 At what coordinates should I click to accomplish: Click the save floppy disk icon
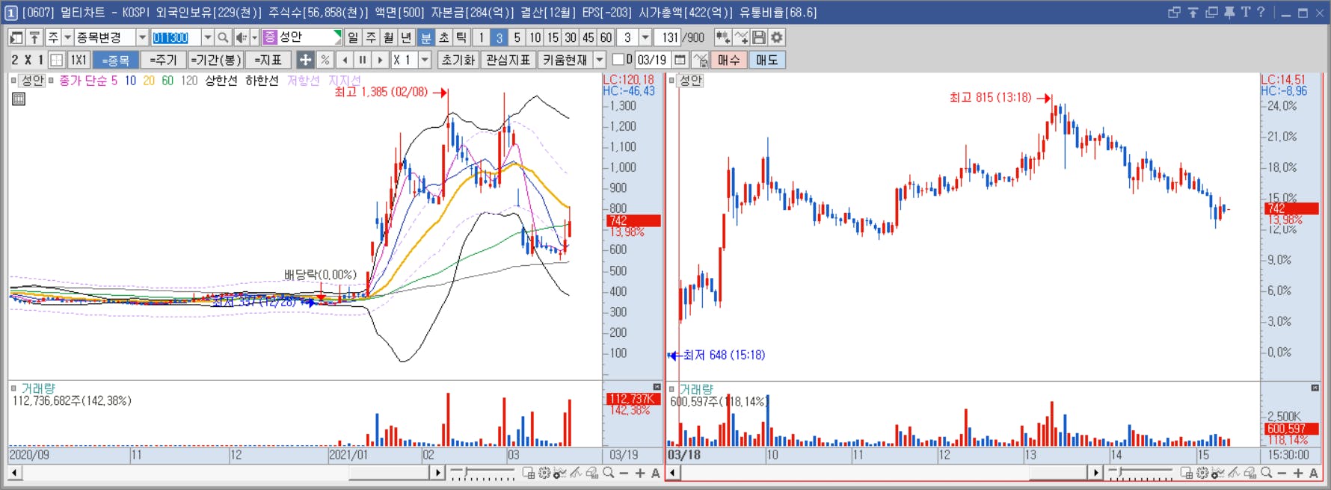click(759, 37)
